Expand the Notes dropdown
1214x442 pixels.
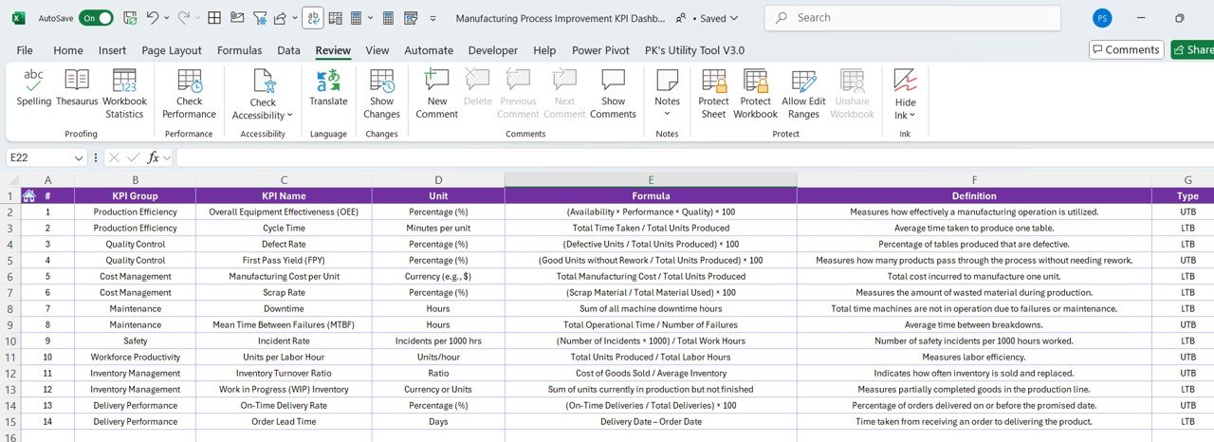point(667,115)
